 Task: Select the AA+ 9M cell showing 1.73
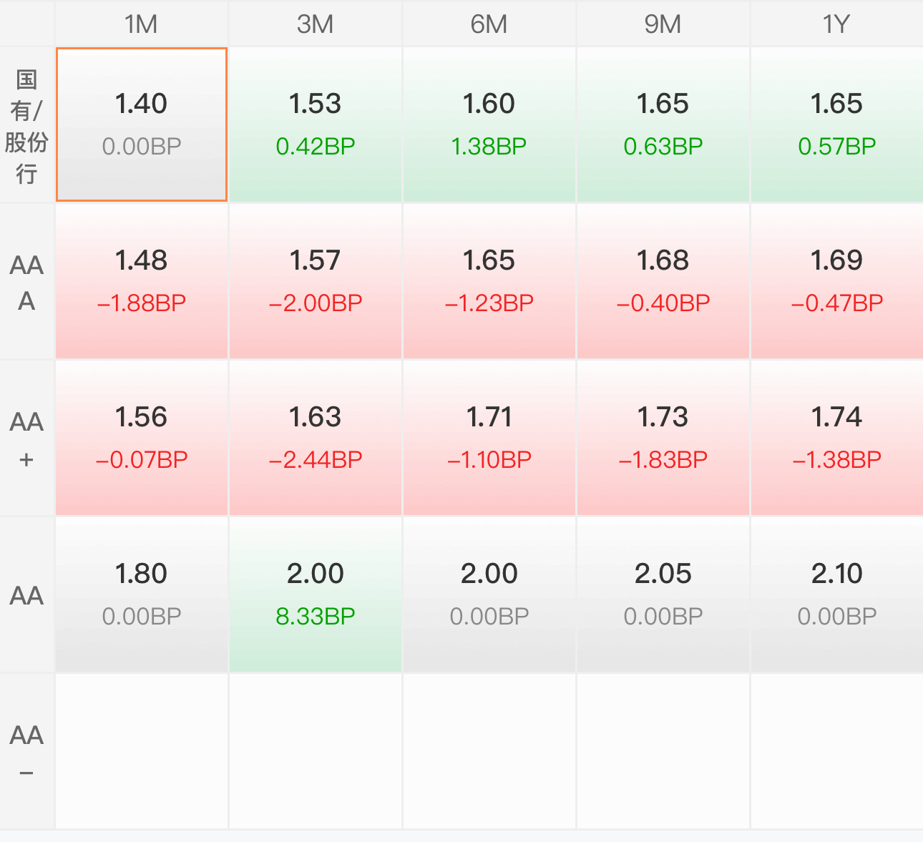(663, 438)
